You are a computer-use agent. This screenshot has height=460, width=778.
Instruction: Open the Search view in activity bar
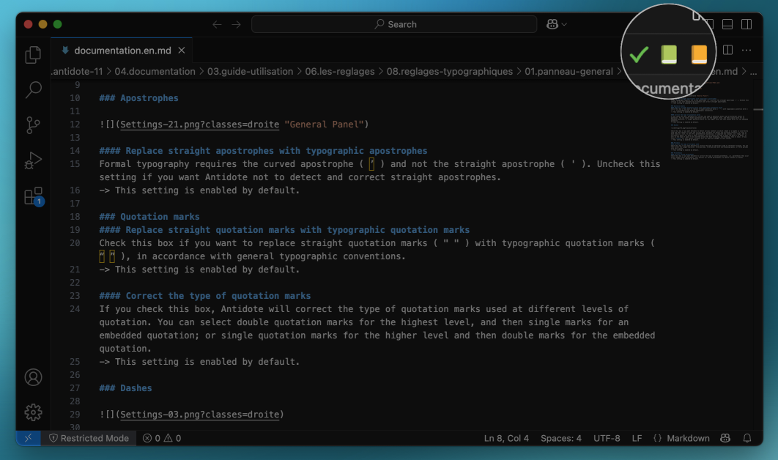[33, 90]
